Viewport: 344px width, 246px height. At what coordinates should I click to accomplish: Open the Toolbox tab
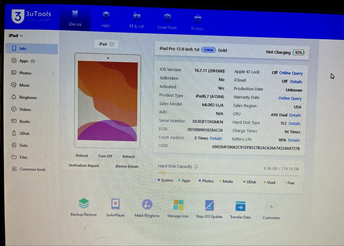pyautogui.click(x=197, y=23)
